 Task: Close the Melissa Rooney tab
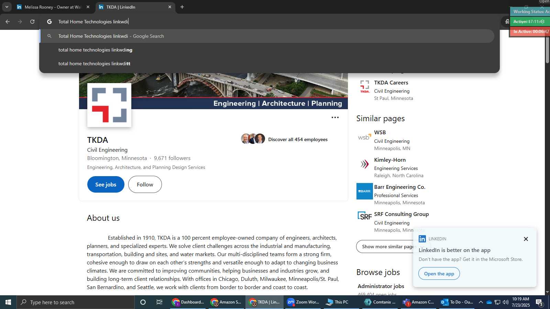(88, 7)
